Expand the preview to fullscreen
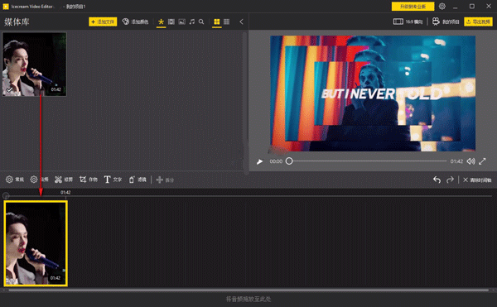497x307 pixels. pyautogui.click(x=482, y=161)
